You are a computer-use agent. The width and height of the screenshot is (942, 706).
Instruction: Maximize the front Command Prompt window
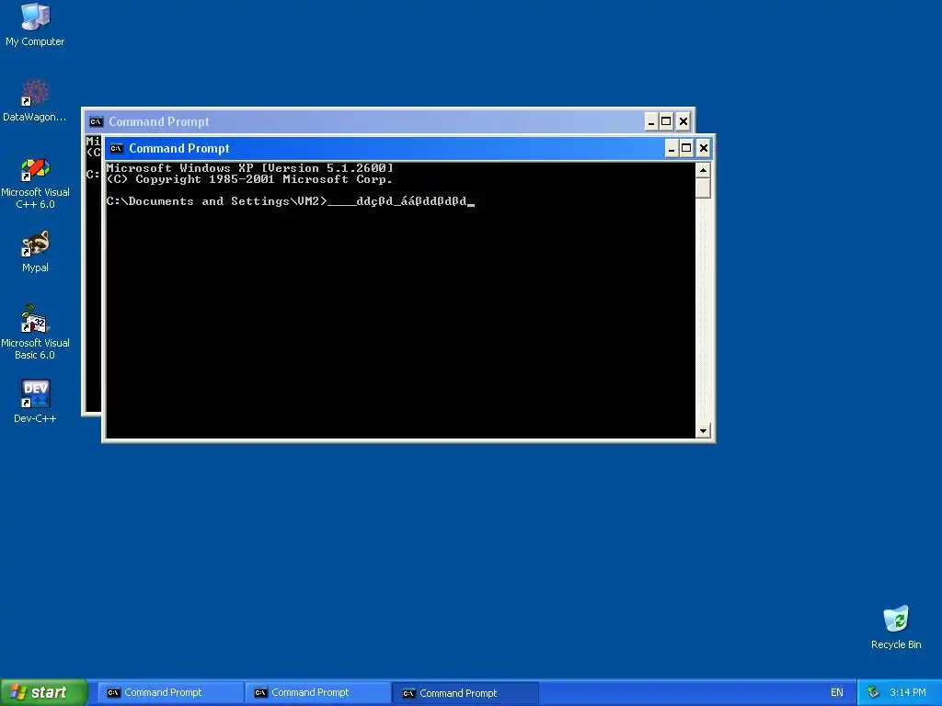tap(686, 148)
